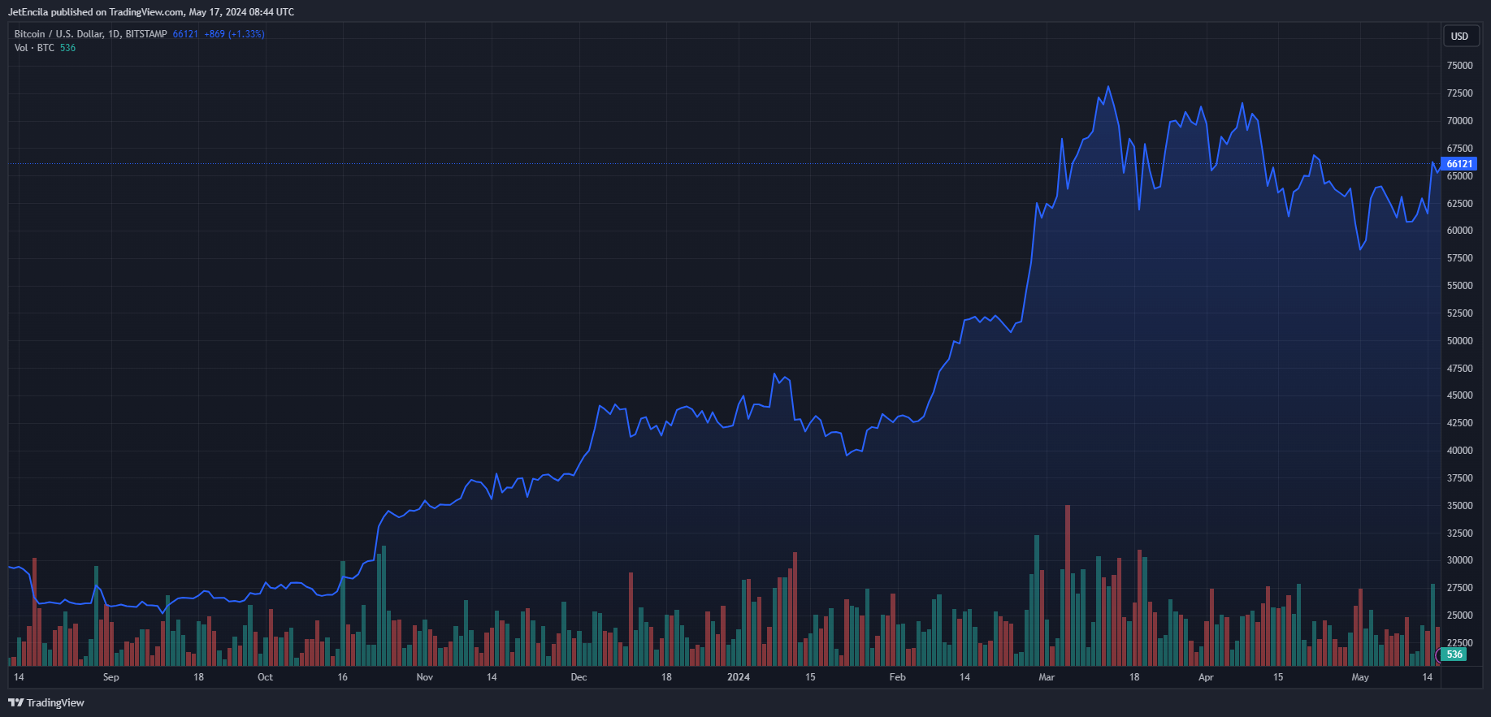
Task: Click the 47500 price axis label
Action: pos(1459,369)
